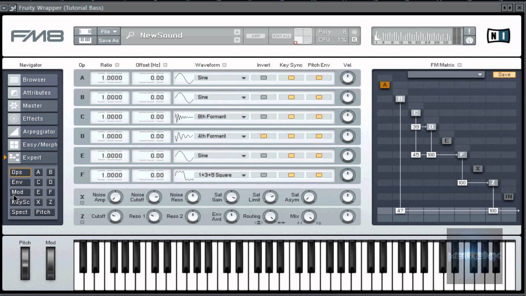Viewport: 526px width, 296px height.
Task: Select operator Z box in FM Matrix
Action: pyautogui.click(x=493, y=183)
